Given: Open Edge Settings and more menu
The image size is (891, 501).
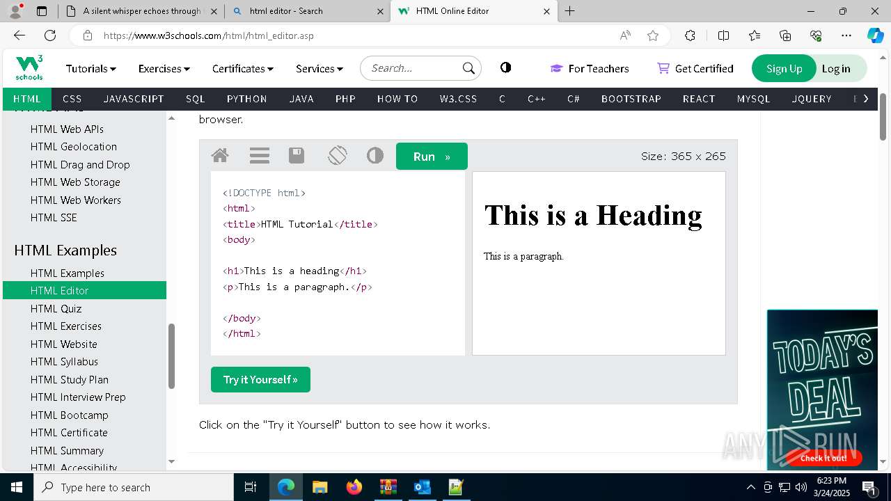Looking at the screenshot, I should 846,35.
